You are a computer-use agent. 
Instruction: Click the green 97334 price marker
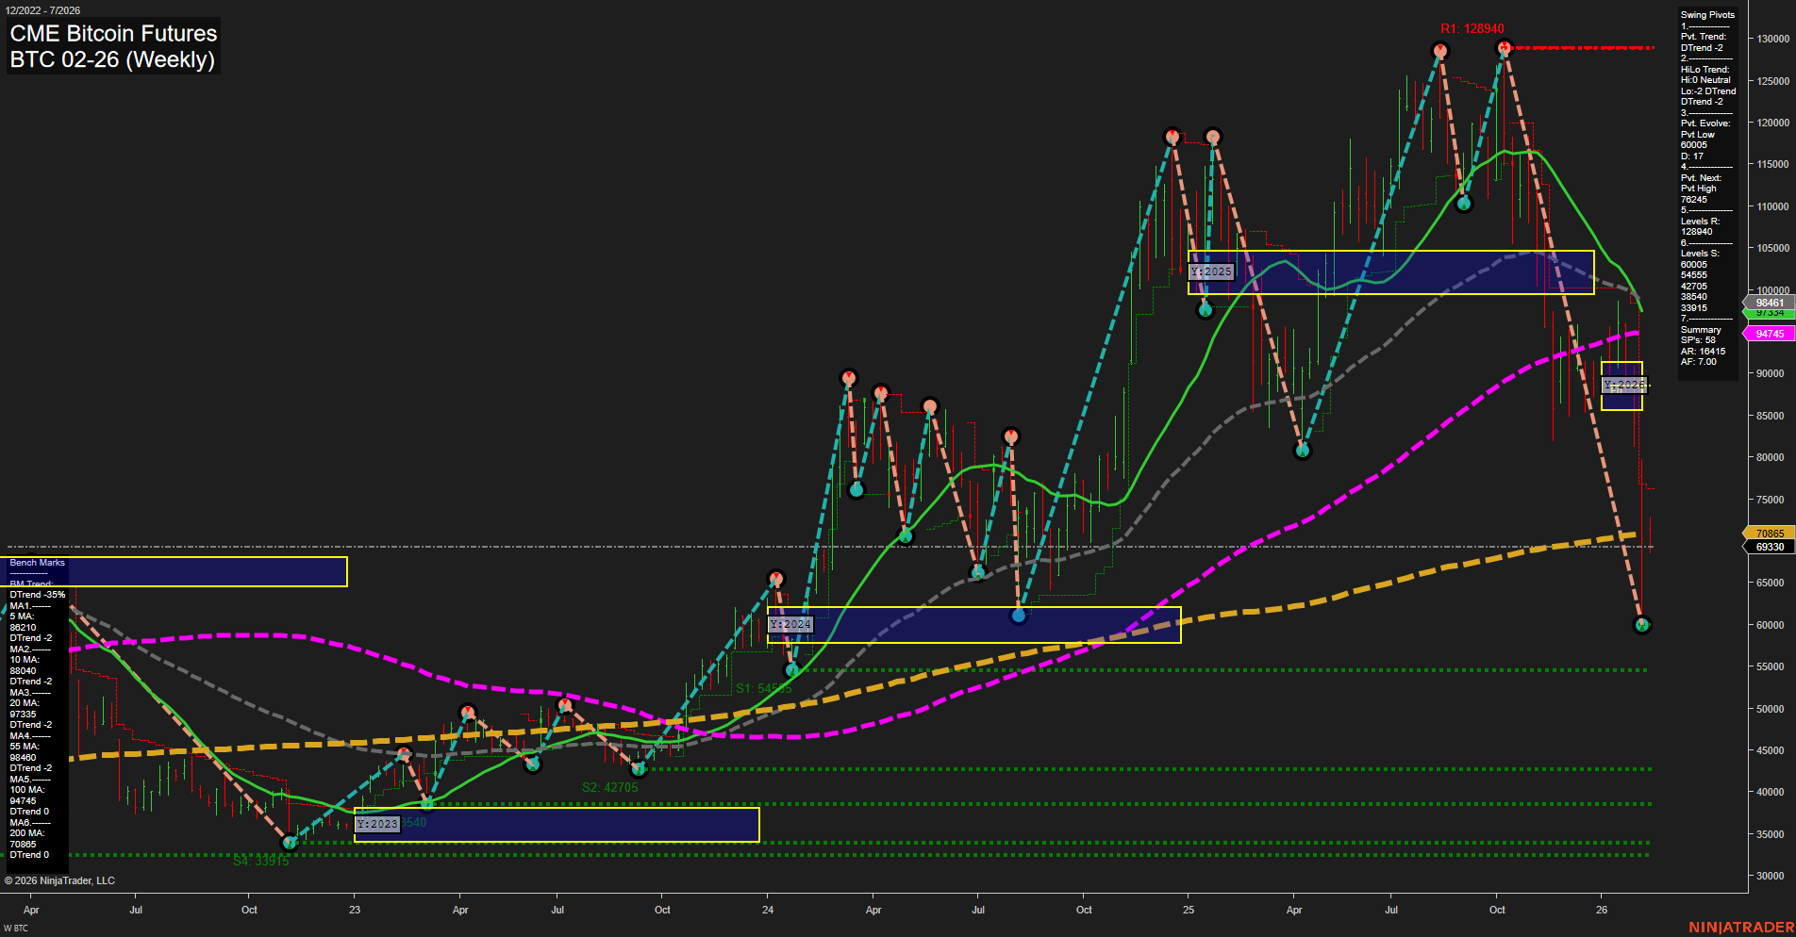point(1769,315)
